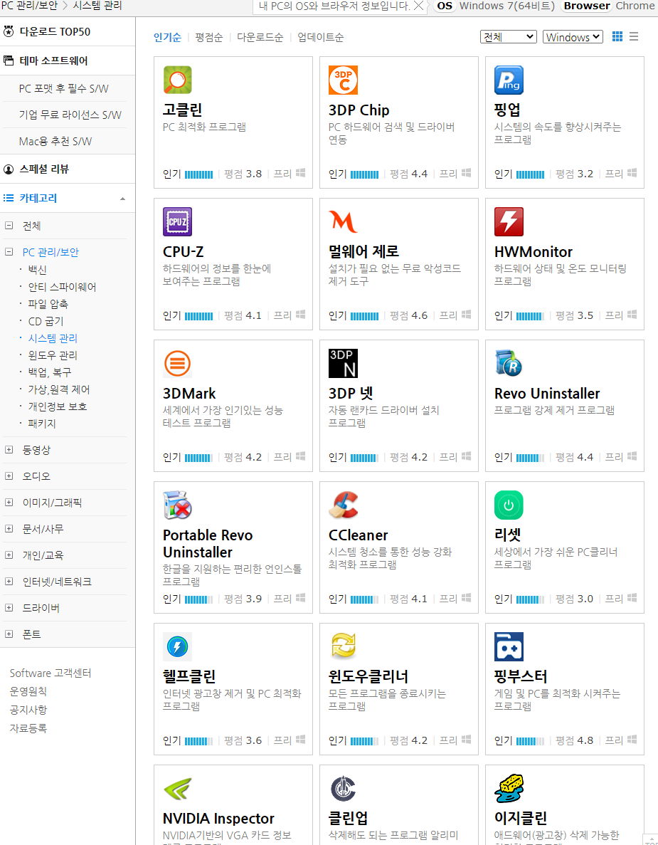This screenshot has height=845, width=658.
Task: Open 공지사항 link
Action: (x=28, y=710)
